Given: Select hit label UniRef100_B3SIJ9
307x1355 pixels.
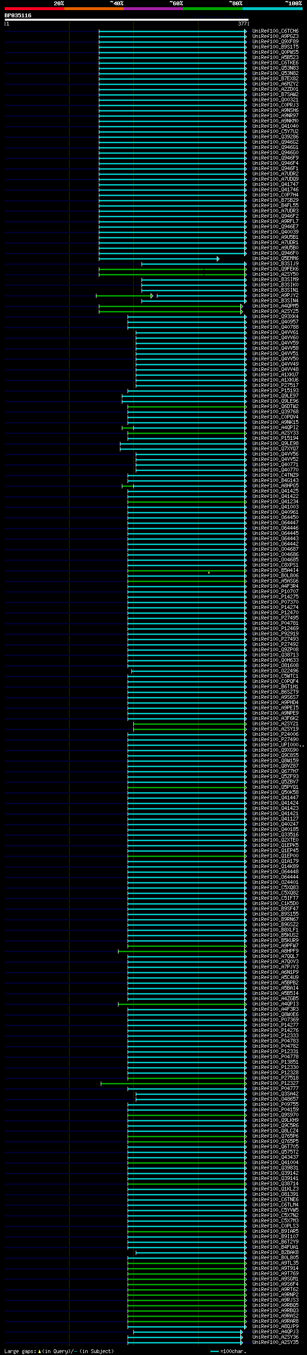Looking at the screenshot, I should [275, 263].
